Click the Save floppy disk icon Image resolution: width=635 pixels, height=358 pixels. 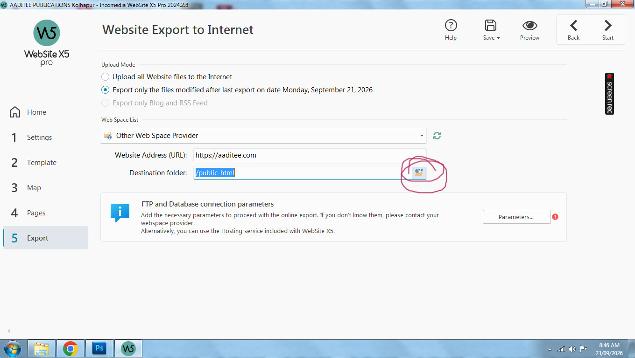pos(490,25)
